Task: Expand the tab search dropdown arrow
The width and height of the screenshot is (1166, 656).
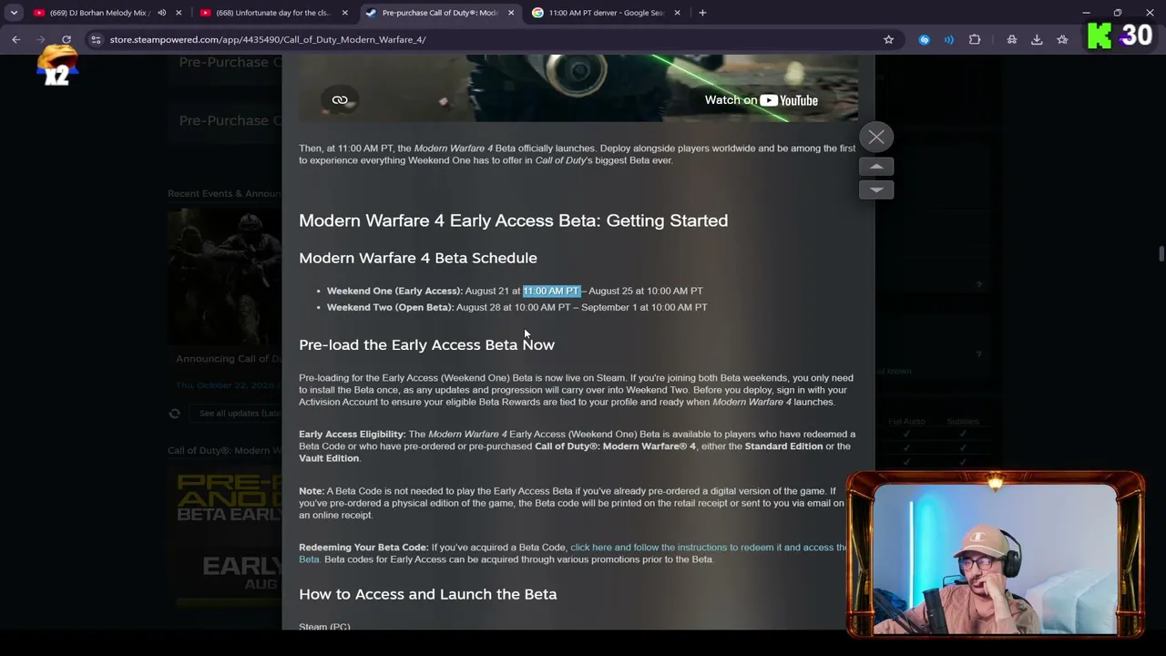Action: [14, 13]
